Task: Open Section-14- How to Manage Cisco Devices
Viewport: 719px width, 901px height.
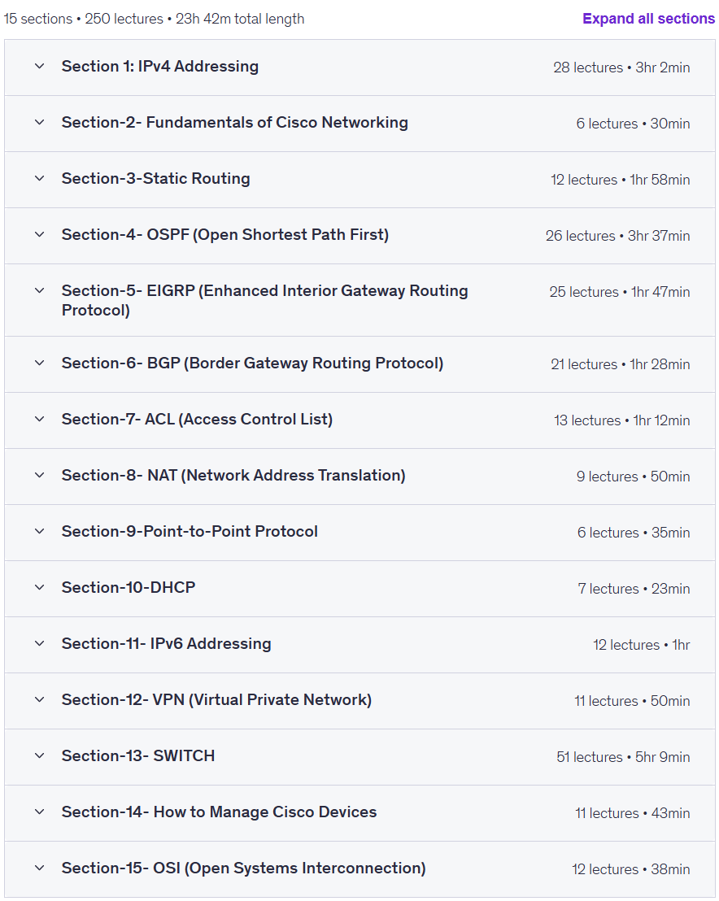Action: click(x=219, y=812)
